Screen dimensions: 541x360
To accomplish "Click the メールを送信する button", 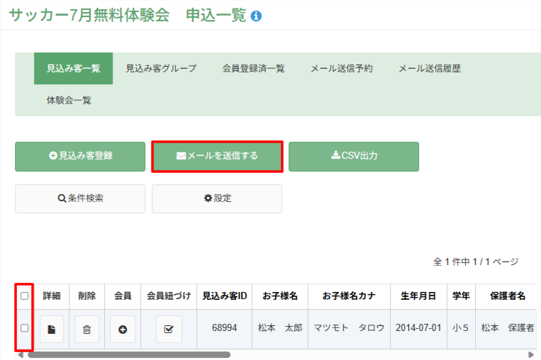I will point(218,157).
